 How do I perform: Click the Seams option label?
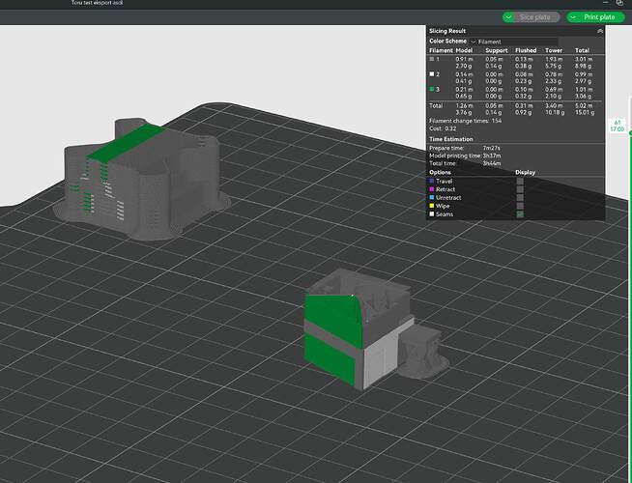tap(445, 214)
